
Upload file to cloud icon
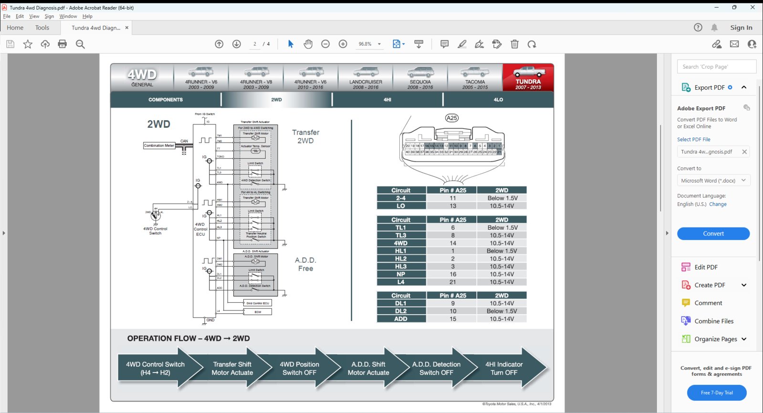[x=45, y=44]
